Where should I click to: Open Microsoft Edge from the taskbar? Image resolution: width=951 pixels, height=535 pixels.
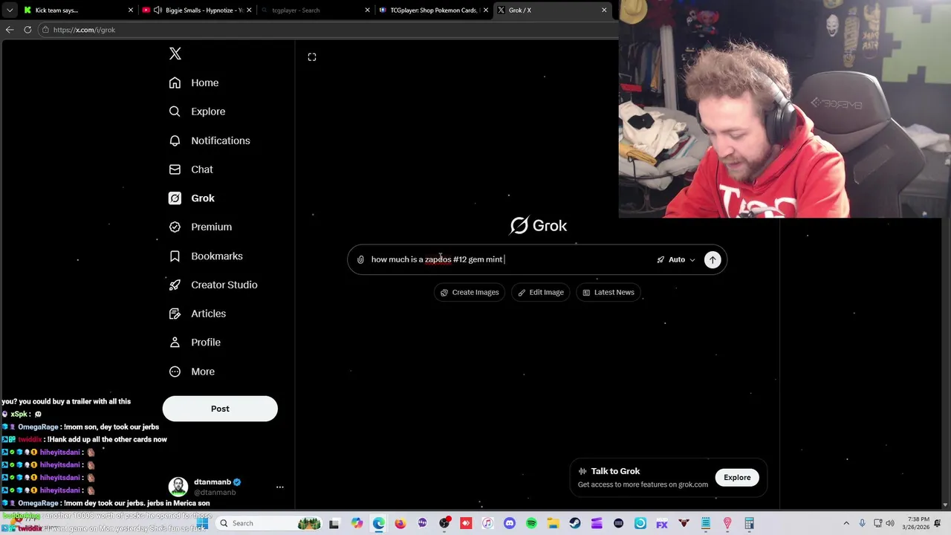click(x=379, y=523)
